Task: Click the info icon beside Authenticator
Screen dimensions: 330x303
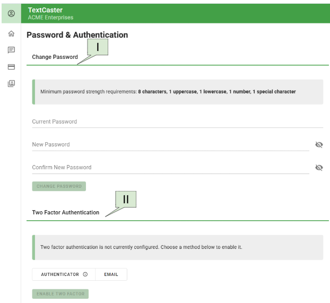Action: [85, 274]
